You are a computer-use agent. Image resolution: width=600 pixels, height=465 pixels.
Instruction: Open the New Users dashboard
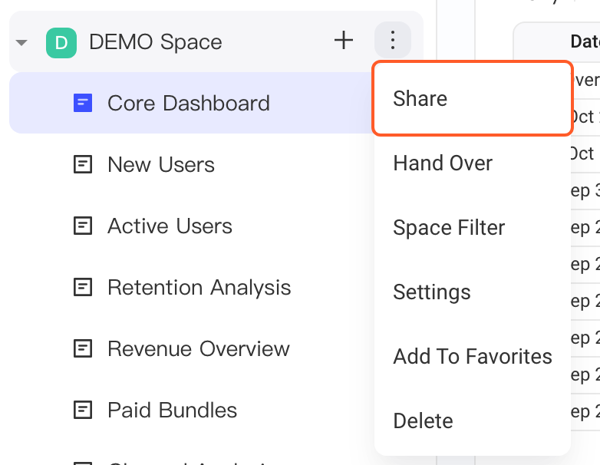pos(160,164)
